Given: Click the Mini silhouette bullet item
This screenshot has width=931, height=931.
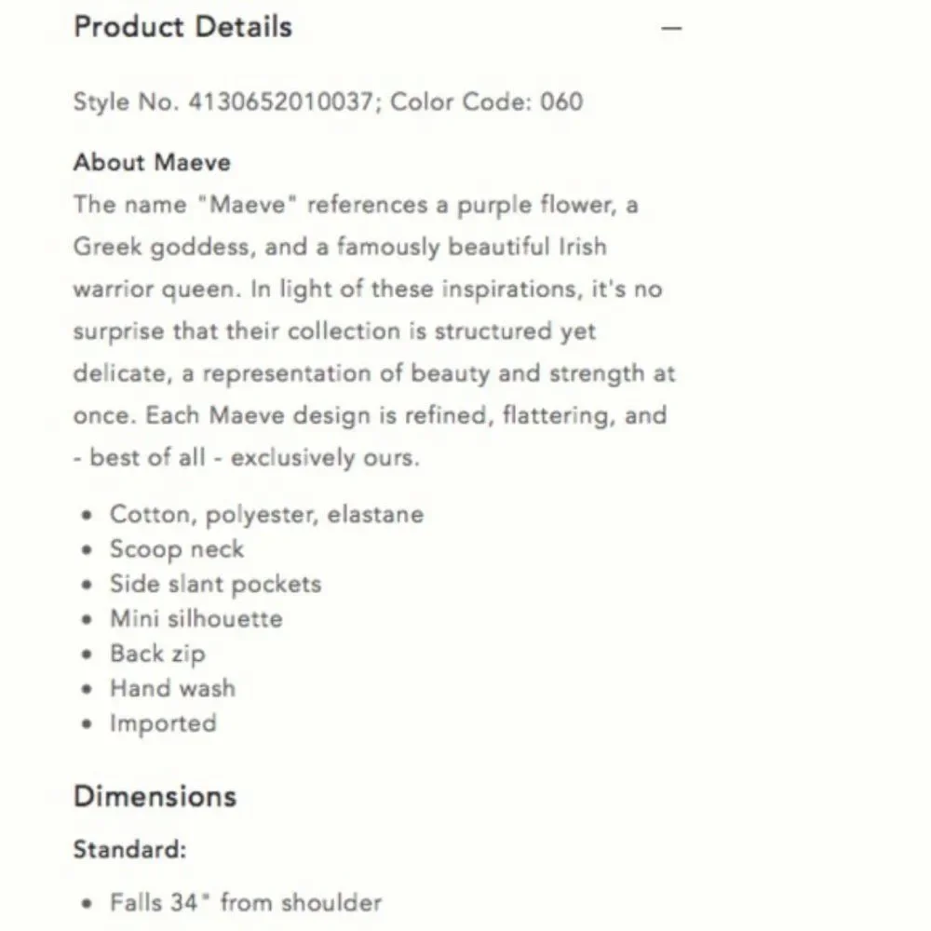Looking at the screenshot, I should pos(196,619).
